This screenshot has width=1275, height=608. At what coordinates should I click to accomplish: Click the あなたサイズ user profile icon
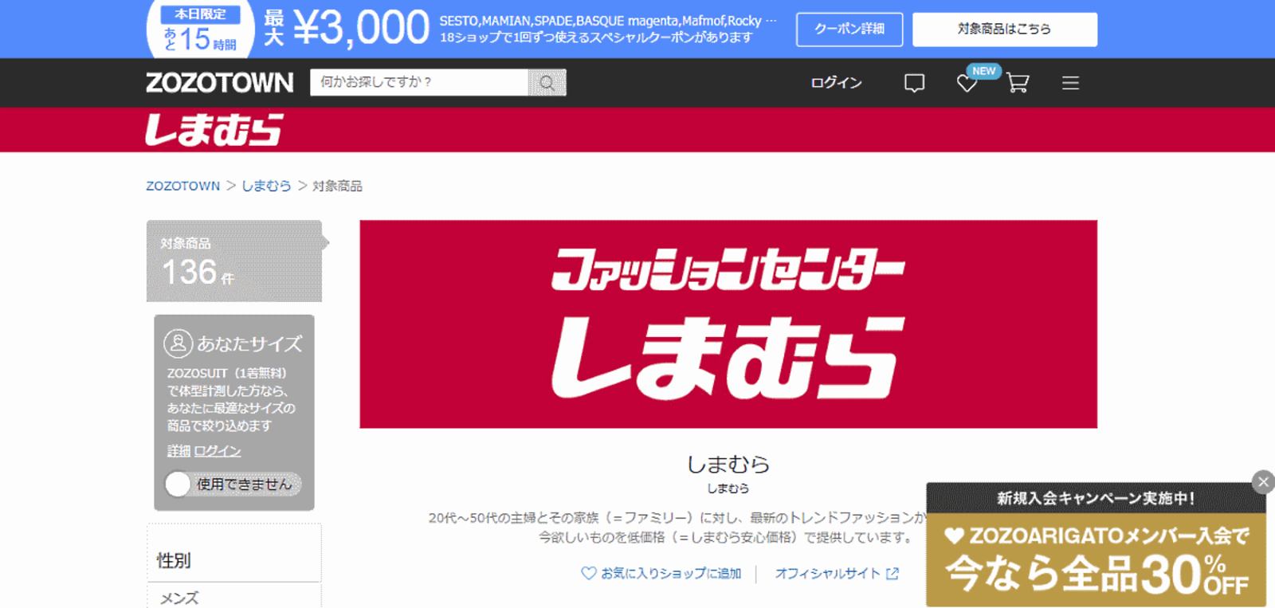pyautogui.click(x=178, y=343)
